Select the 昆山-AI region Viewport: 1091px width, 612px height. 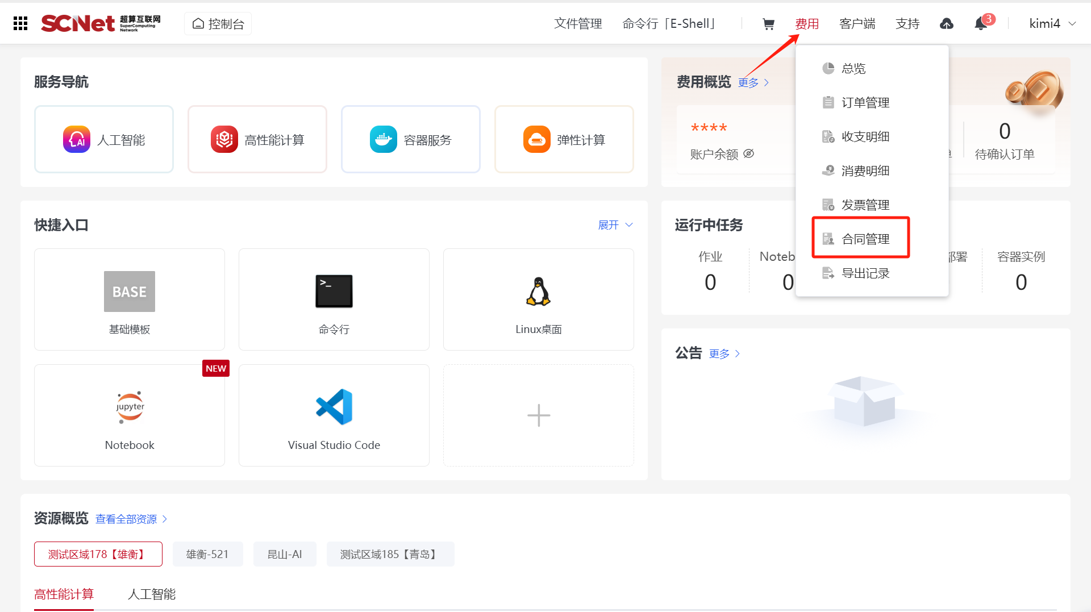coord(285,554)
